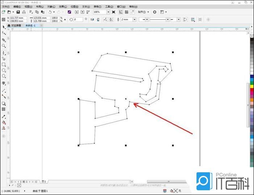Select the Parallel Dimension tool
Viewport: 254px width, 195px height.
tap(3, 91)
